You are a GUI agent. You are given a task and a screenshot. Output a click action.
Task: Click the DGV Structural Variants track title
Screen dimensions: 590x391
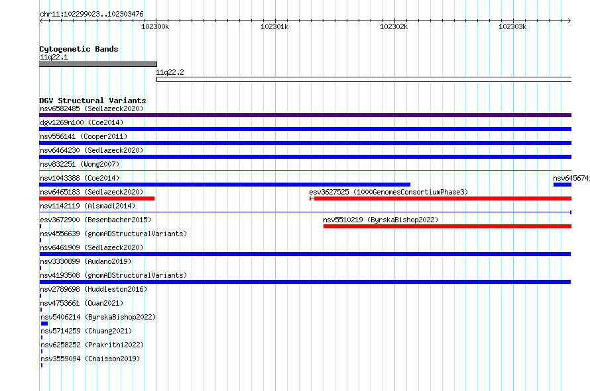(x=93, y=101)
